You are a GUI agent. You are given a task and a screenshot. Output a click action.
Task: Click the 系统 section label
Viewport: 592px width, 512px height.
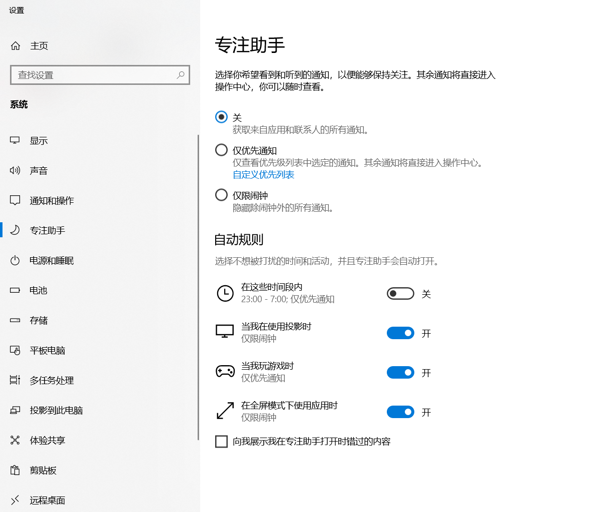(19, 104)
